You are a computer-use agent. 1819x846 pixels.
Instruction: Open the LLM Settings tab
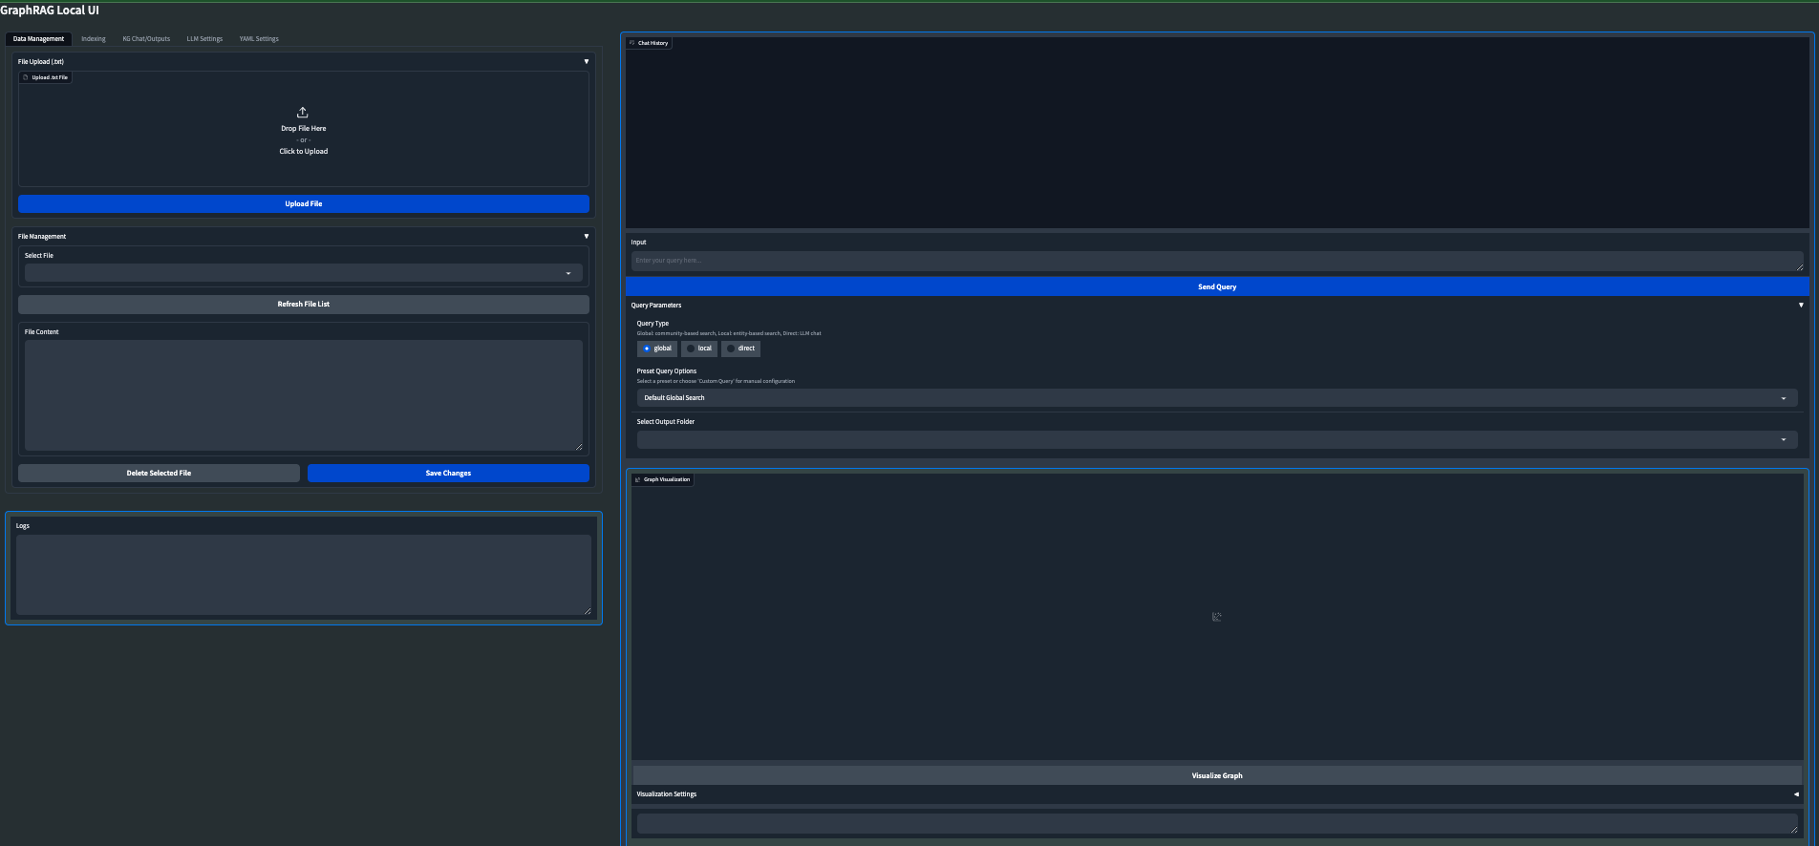(x=204, y=39)
